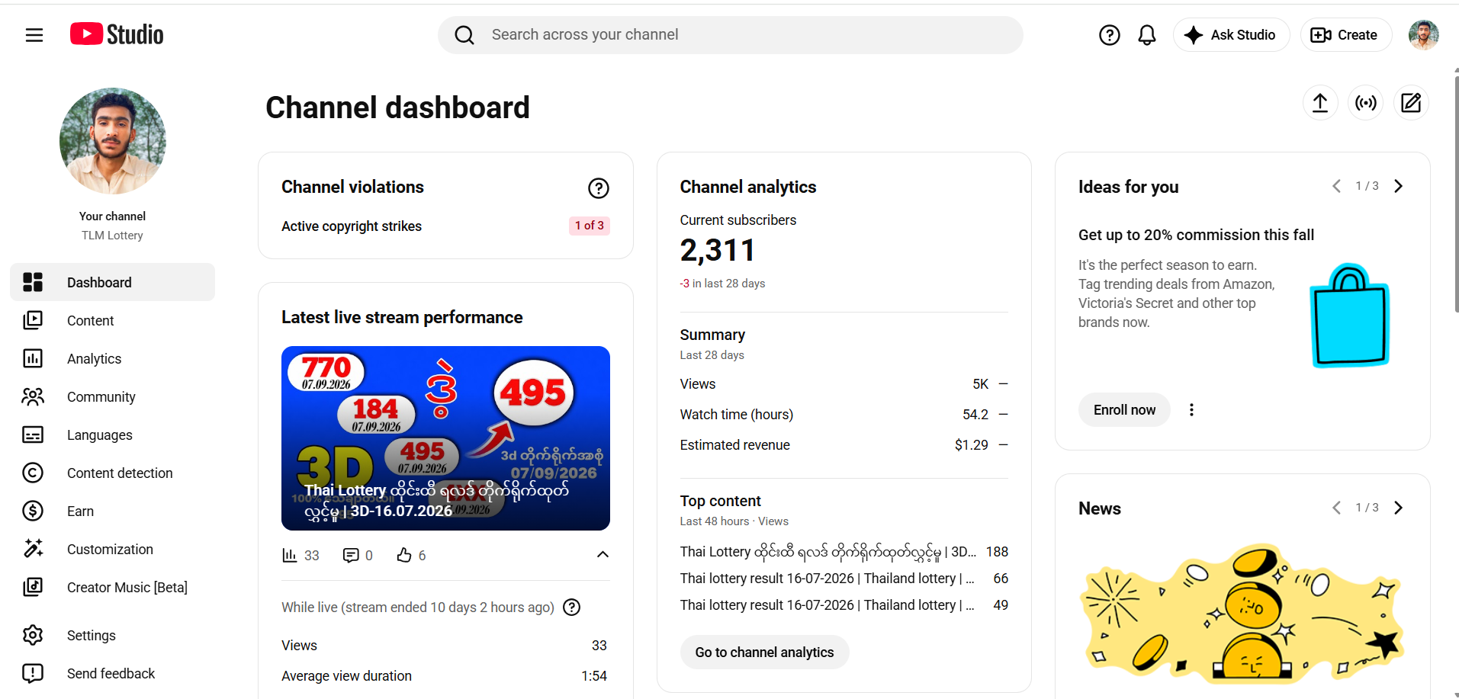Open the Help question mark icon in header
The width and height of the screenshot is (1459, 699).
point(1109,35)
